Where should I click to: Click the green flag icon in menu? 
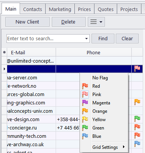click(85, 128)
